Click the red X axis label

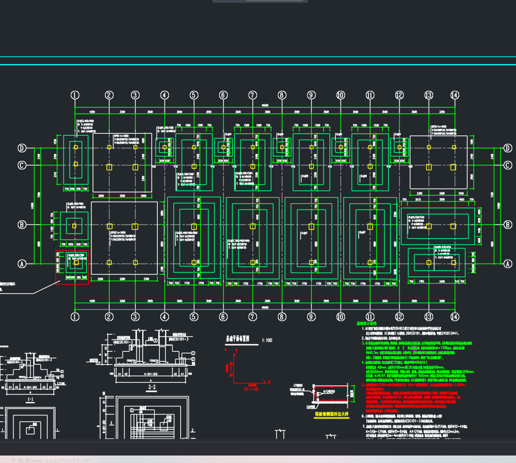[269, 382]
